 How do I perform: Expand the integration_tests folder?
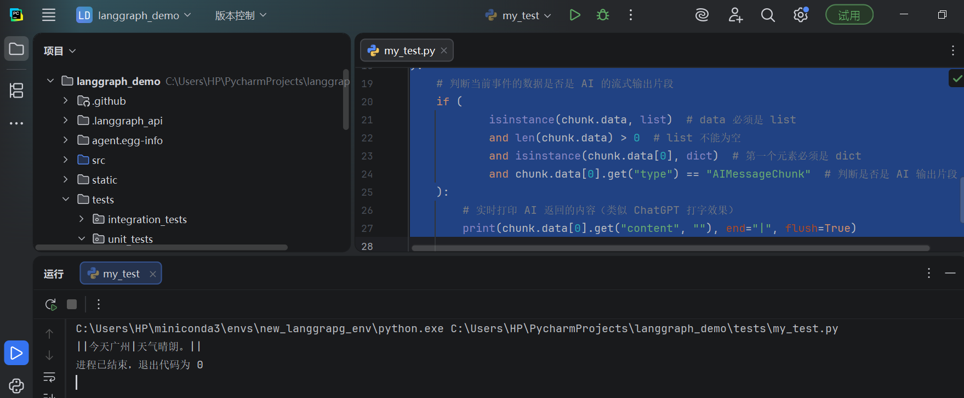(82, 219)
